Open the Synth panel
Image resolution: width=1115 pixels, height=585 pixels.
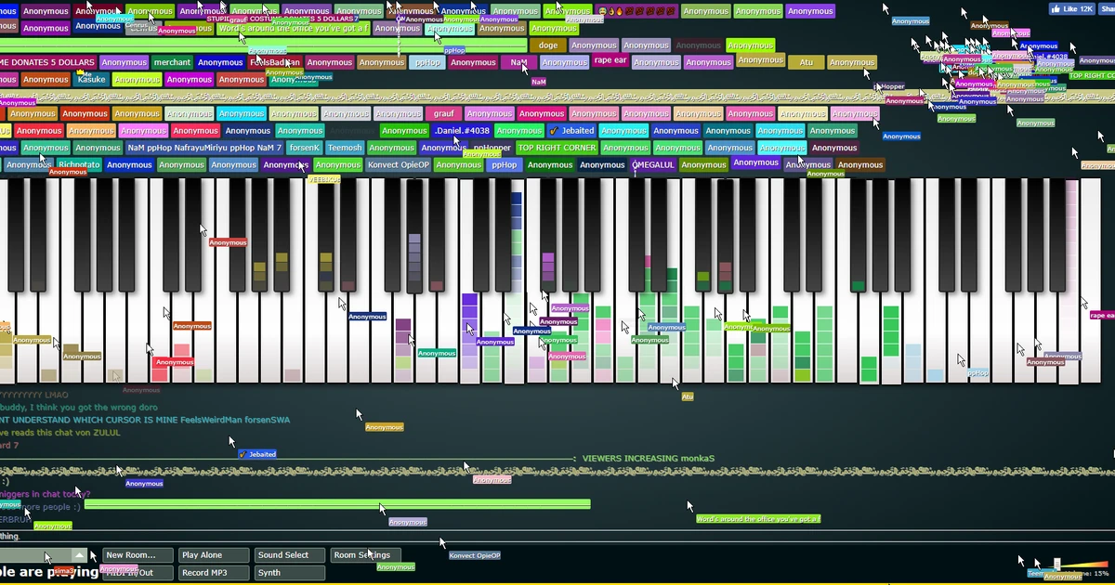click(x=289, y=572)
